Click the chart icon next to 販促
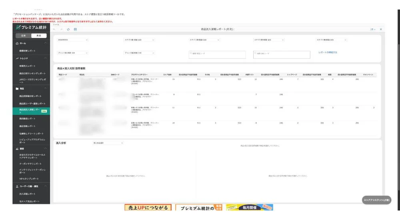This screenshot has width=400, height=220. click(x=17, y=148)
